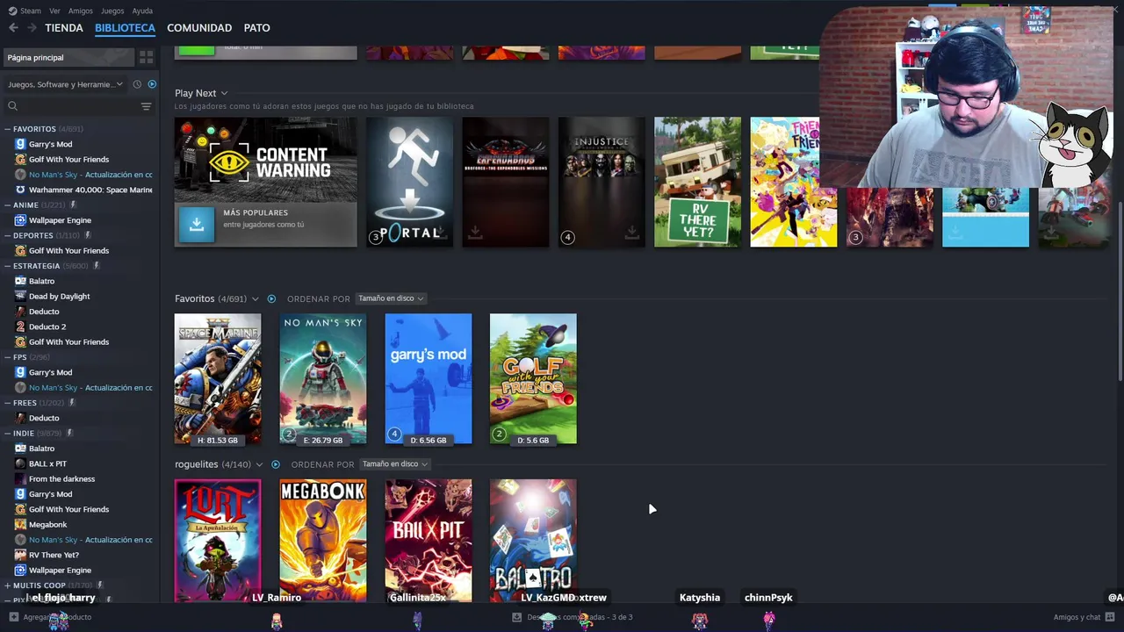
Task: Open the Amigos menu
Action: tap(81, 11)
